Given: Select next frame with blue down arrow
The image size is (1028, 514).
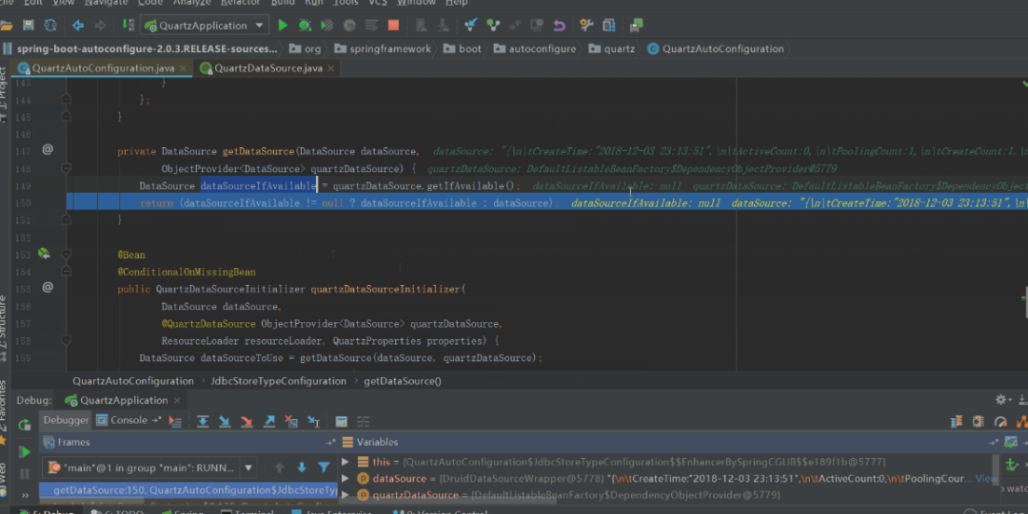Looking at the screenshot, I should click(302, 467).
